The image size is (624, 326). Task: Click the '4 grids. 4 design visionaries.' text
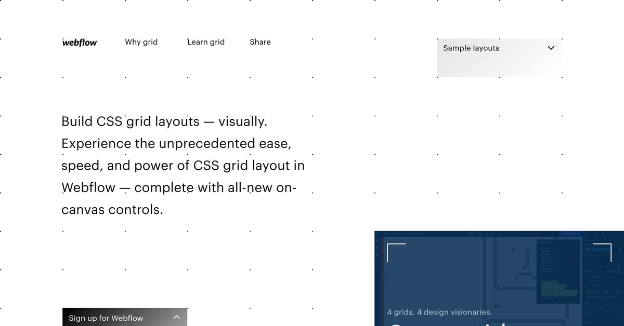(x=439, y=312)
